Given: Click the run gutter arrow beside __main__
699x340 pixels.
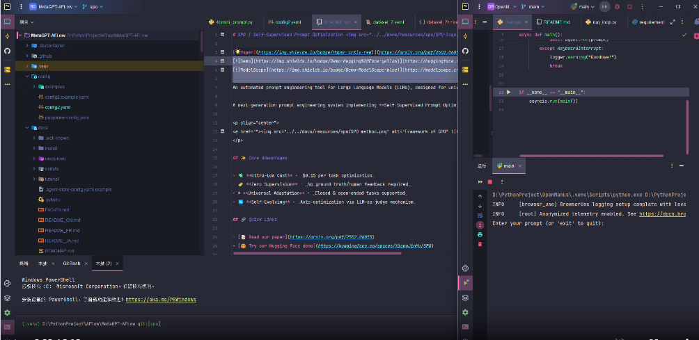Looking at the screenshot, I should [509, 92].
